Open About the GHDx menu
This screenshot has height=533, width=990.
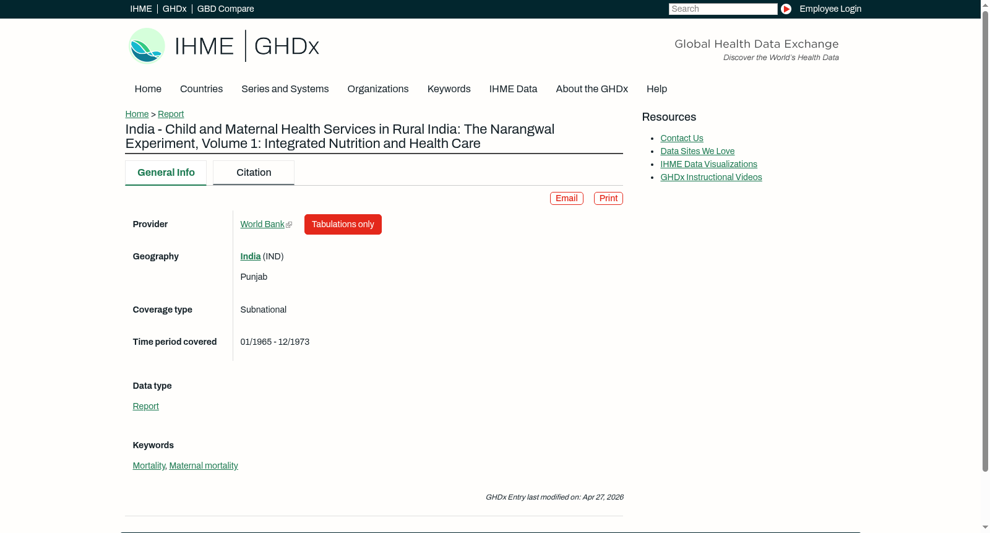pyautogui.click(x=592, y=89)
